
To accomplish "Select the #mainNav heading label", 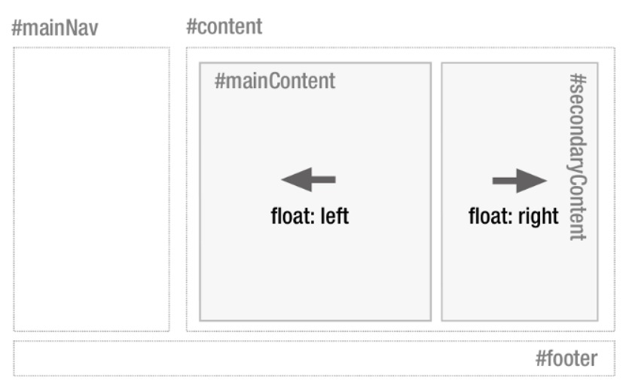I will (55, 29).
